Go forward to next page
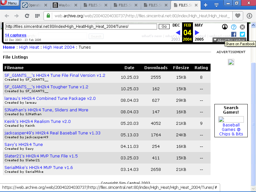 click(17, 16)
